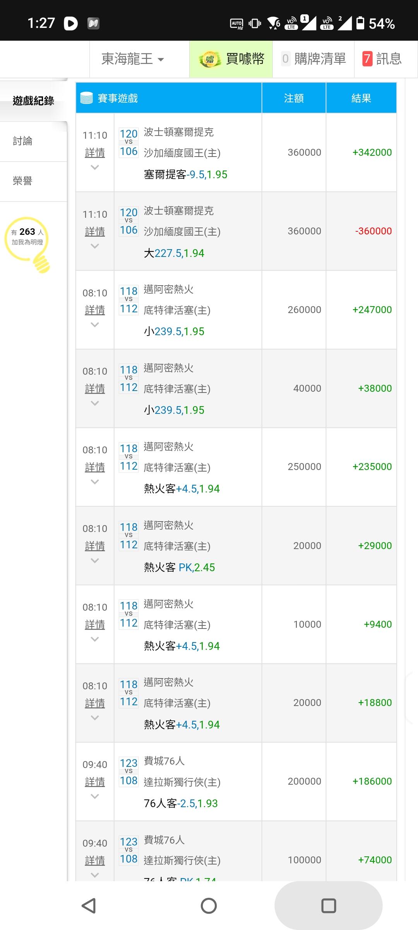Image resolution: width=418 pixels, height=930 pixels.
Task: Expand chevron under 09:40 76人客-2.5 row
Action: pyautogui.click(x=95, y=796)
